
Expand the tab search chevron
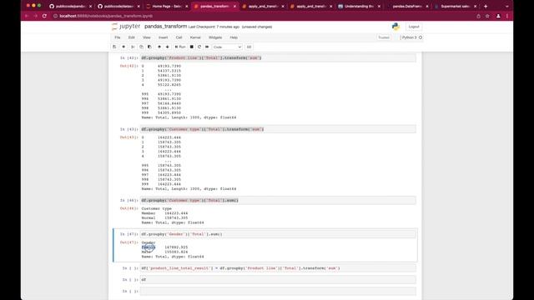point(507,6)
